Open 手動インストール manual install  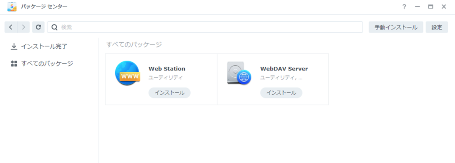pyautogui.click(x=396, y=27)
